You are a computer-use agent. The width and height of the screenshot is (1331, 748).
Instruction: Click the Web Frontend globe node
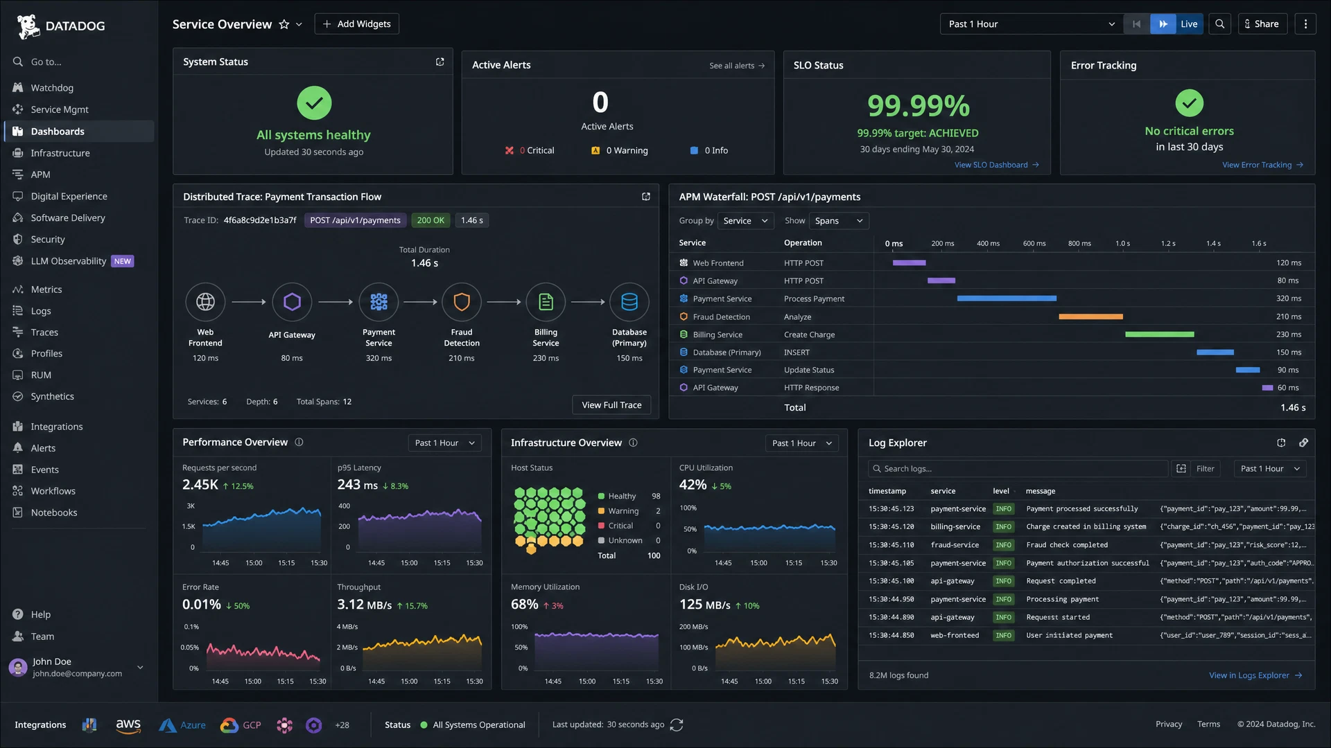click(205, 302)
